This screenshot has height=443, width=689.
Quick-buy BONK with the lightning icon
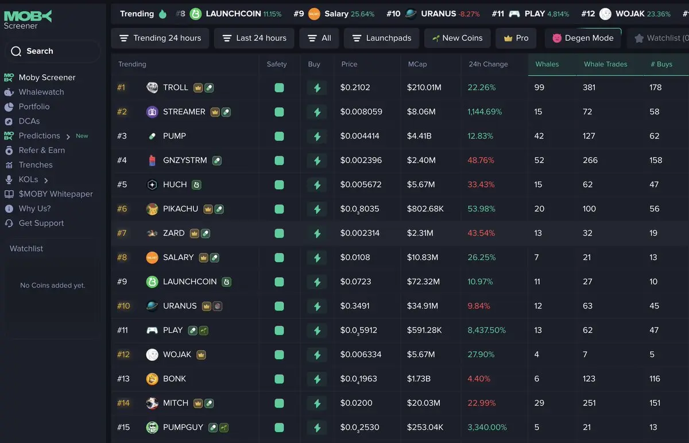(317, 379)
